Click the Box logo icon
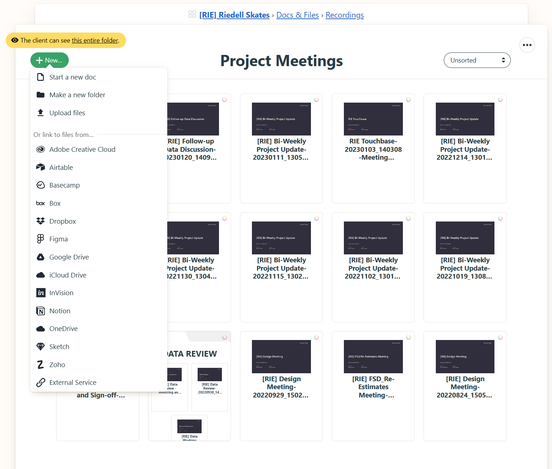552x469 pixels. point(41,203)
